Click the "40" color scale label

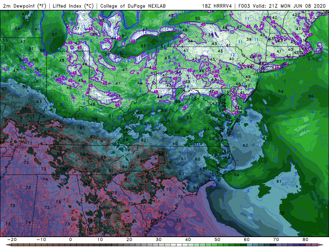[188, 240]
